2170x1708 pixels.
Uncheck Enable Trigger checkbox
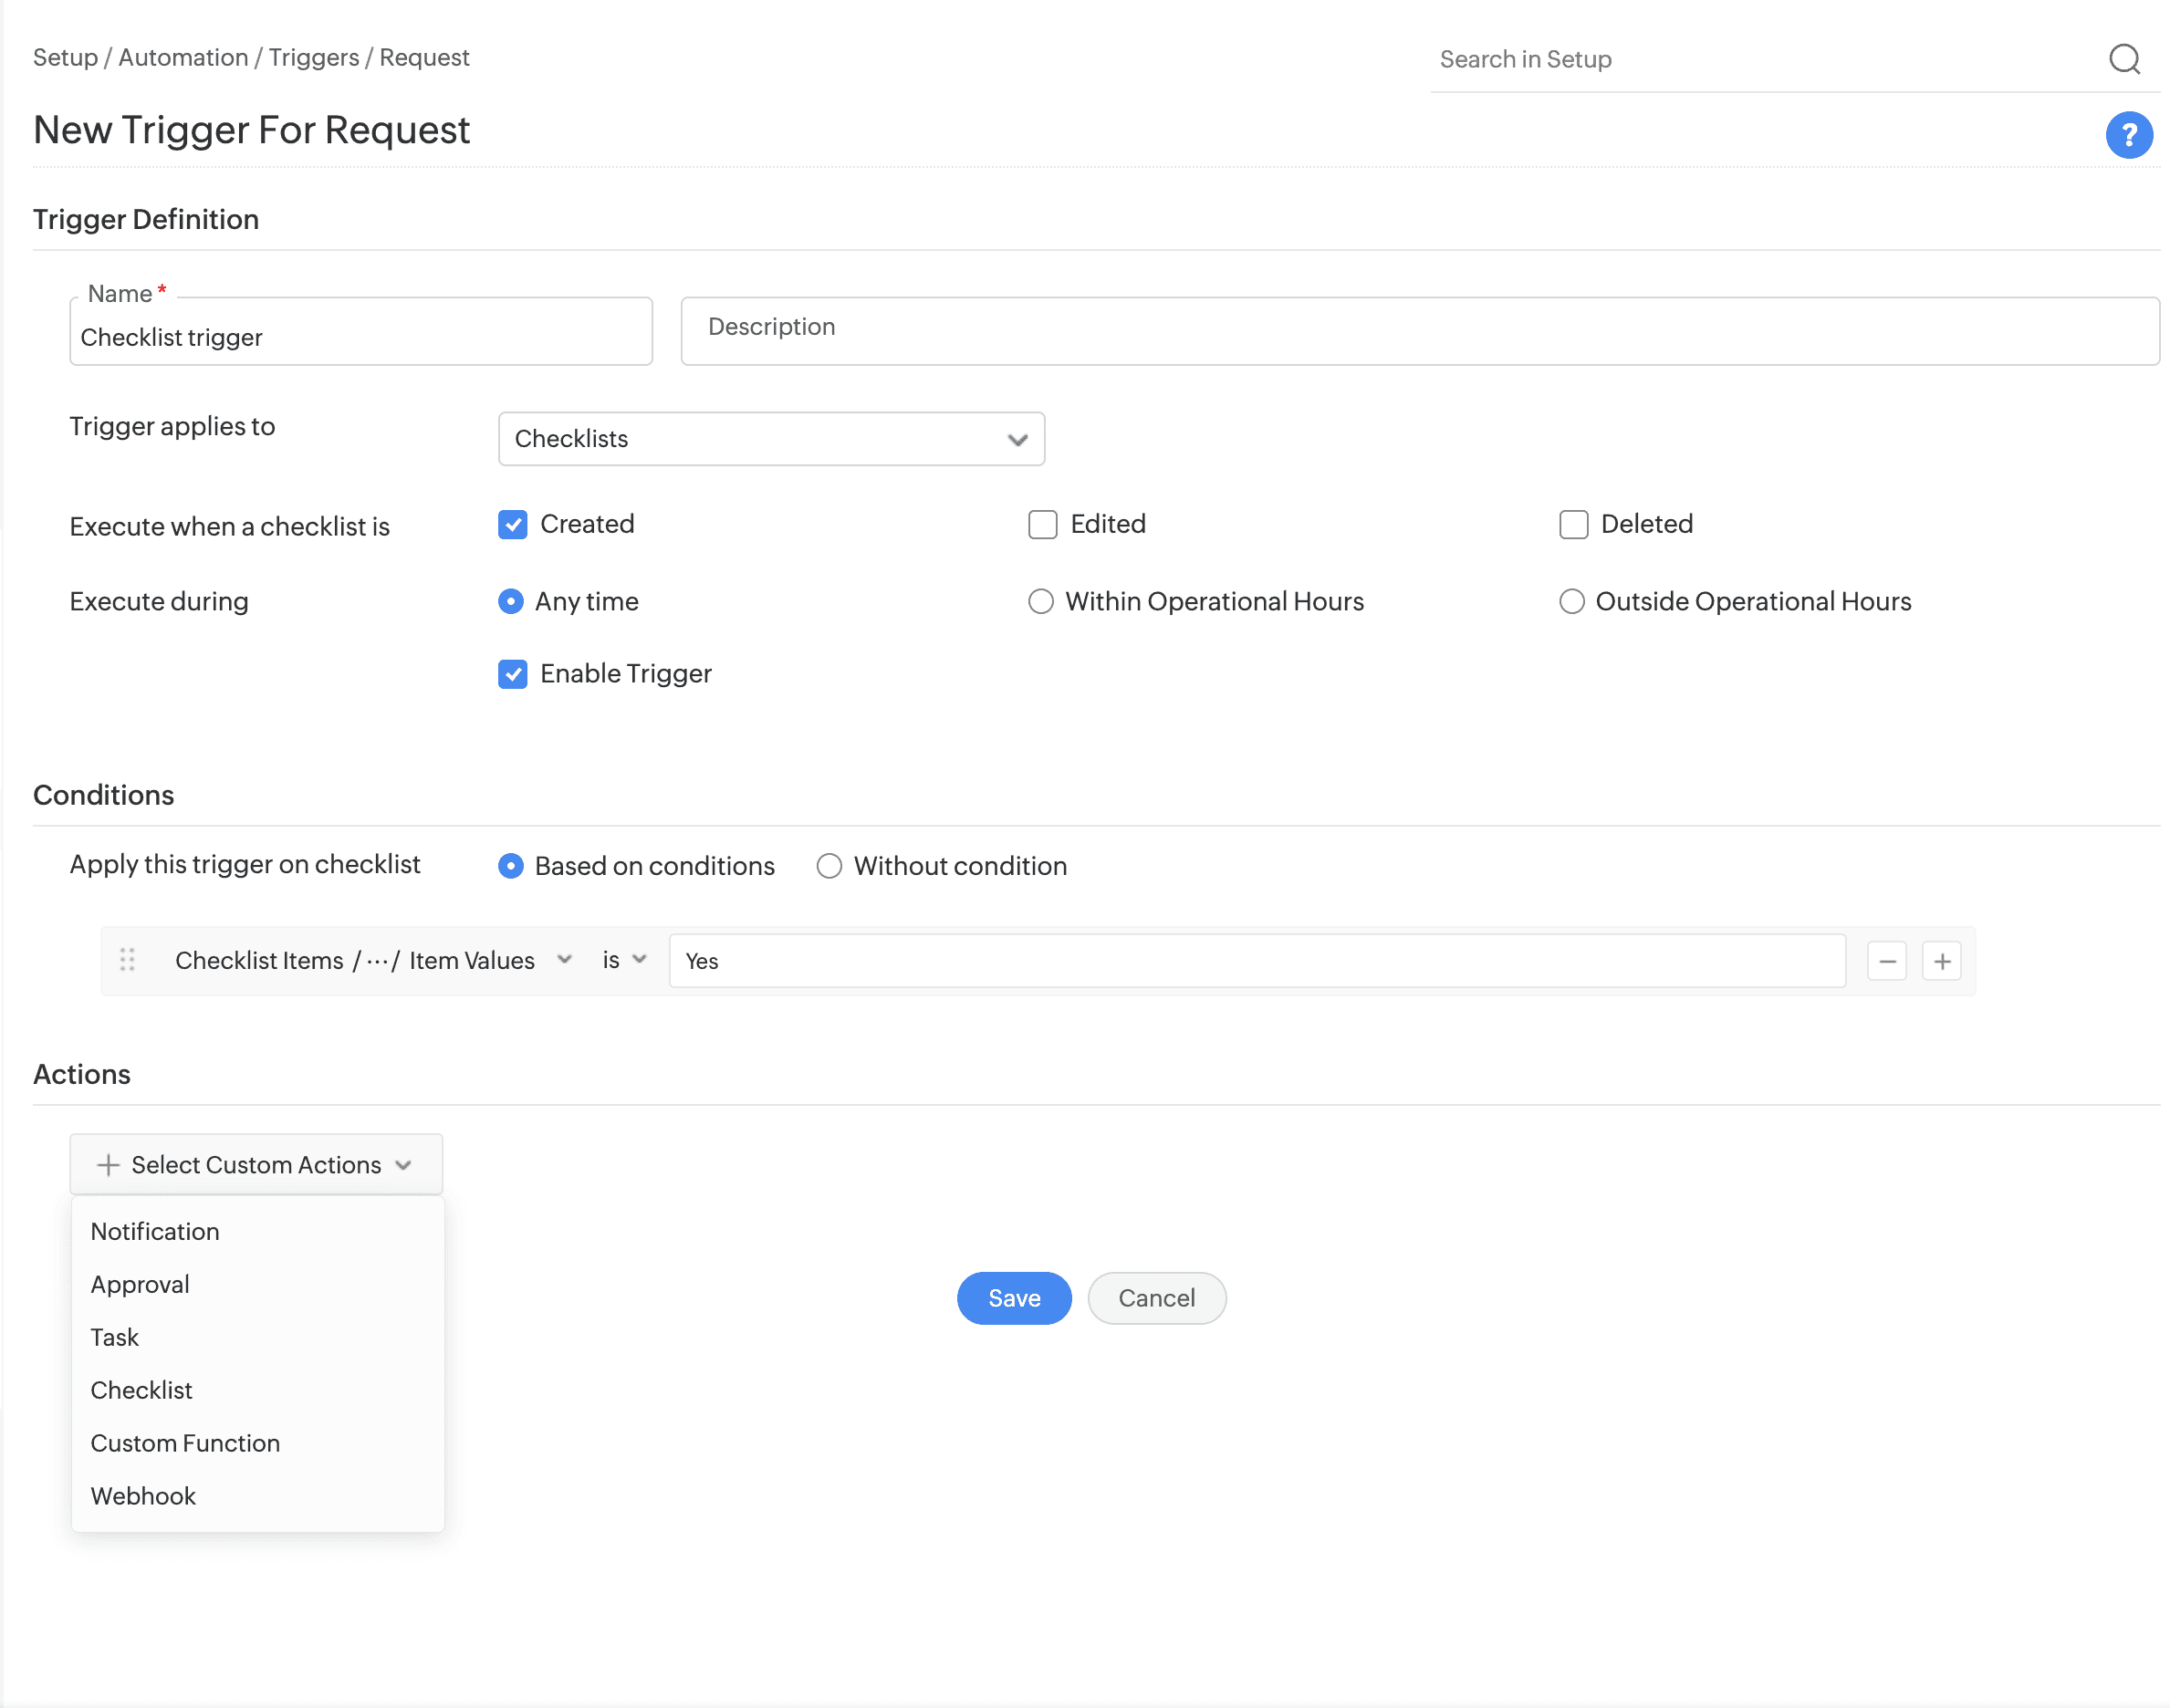[x=512, y=674]
